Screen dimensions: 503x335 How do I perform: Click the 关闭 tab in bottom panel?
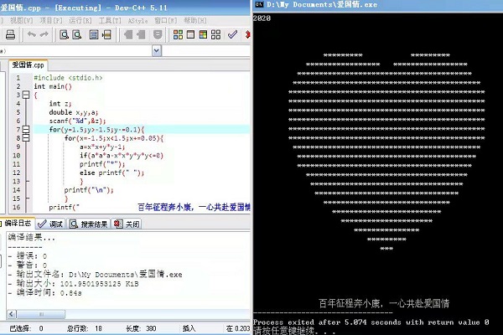point(127,224)
